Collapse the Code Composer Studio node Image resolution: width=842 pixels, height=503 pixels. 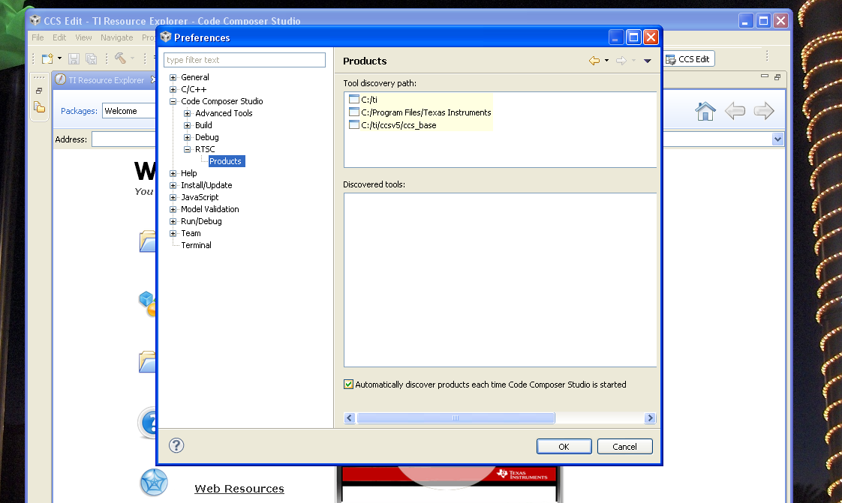pyautogui.click(x=173, y=101)
